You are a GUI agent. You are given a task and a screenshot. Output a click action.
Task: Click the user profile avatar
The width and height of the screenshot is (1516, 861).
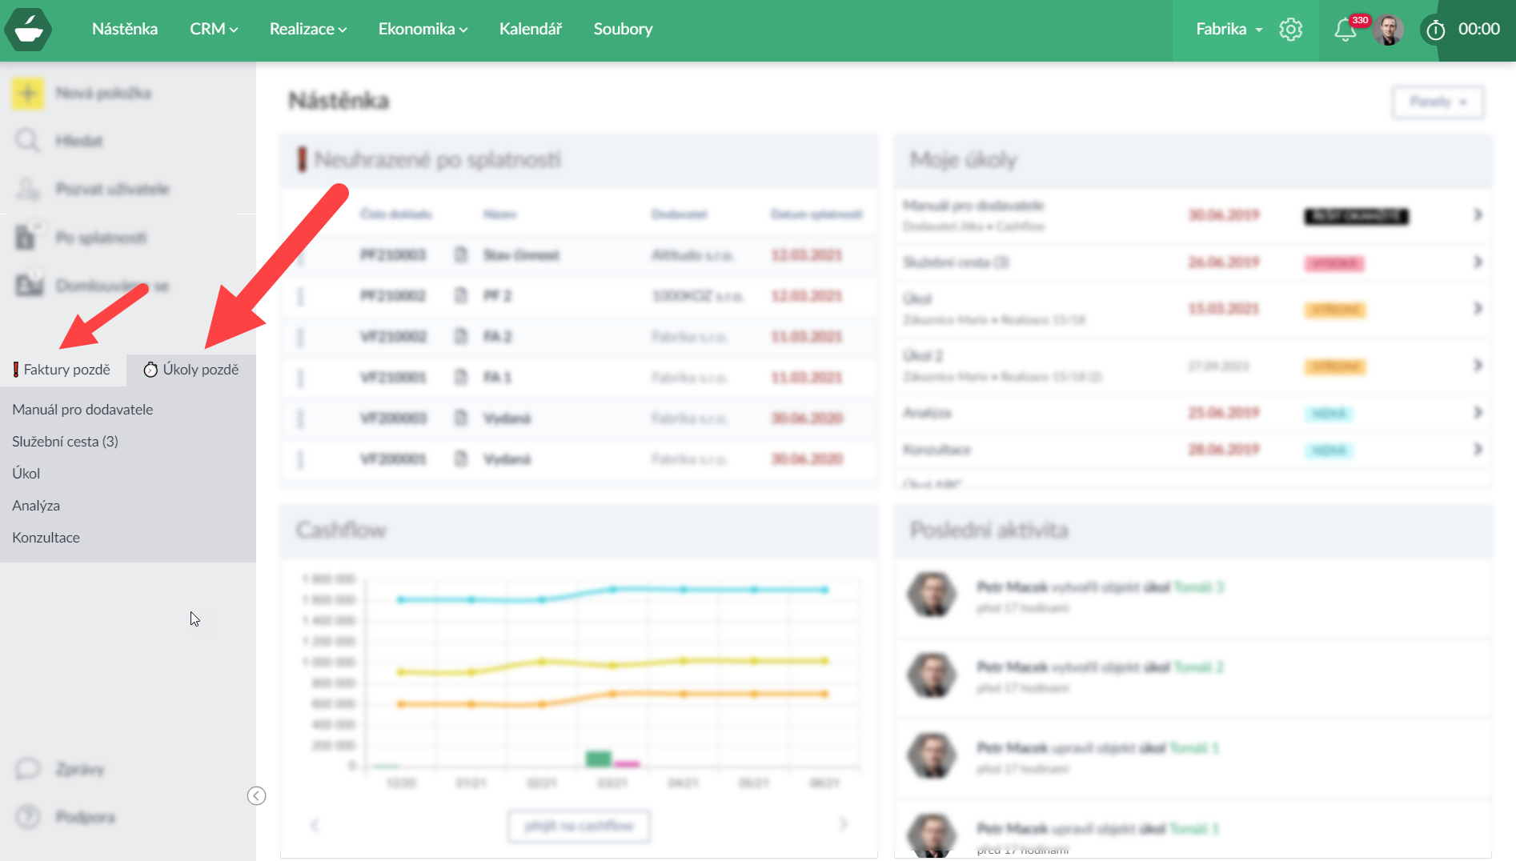click(x=1389, y=30)
